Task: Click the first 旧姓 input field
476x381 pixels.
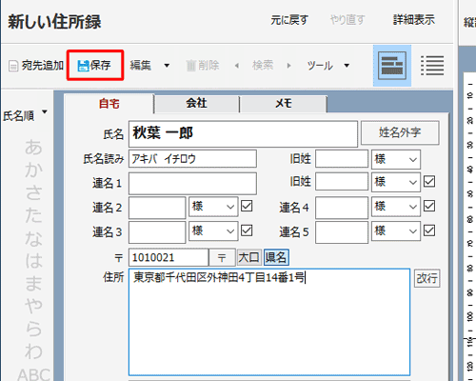Action: pyautogui.click(x=342, y=159)
